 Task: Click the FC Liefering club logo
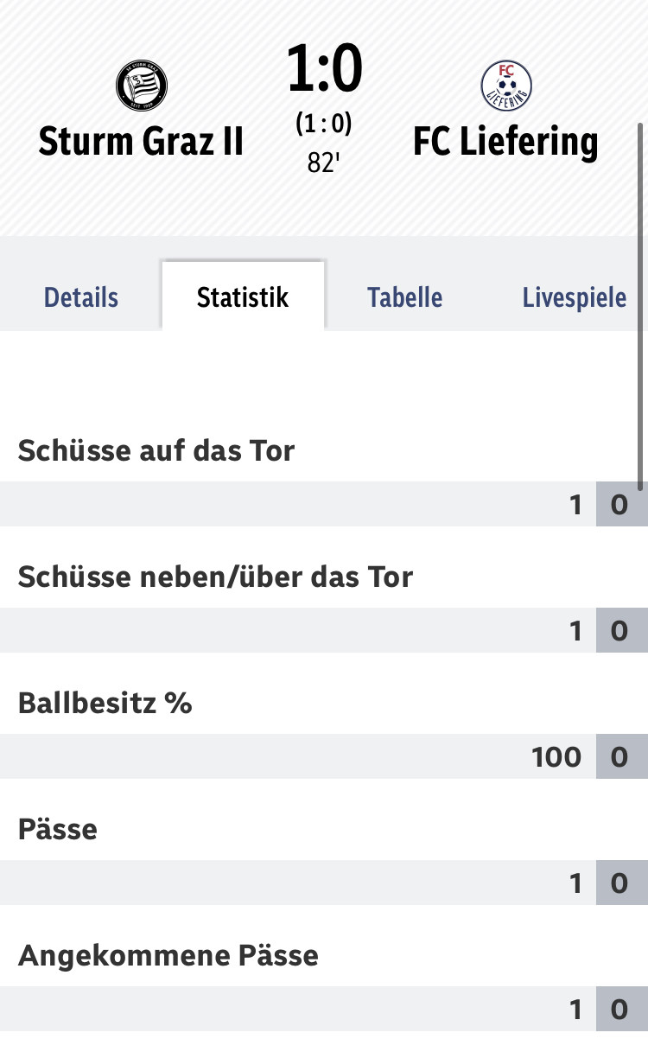[506, 86]
